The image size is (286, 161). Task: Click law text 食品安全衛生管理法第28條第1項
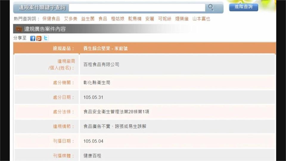(x=116, y=112)
